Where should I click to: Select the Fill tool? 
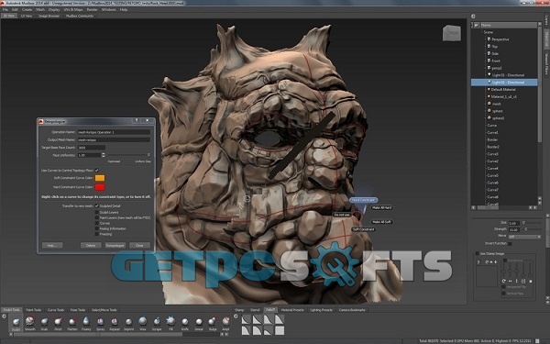tap(170, 322)
